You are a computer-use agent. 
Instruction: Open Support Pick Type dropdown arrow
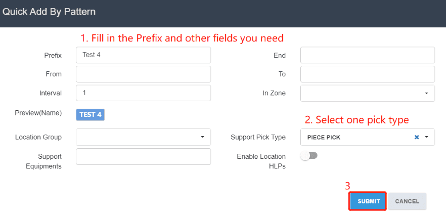tap(426, 137)
